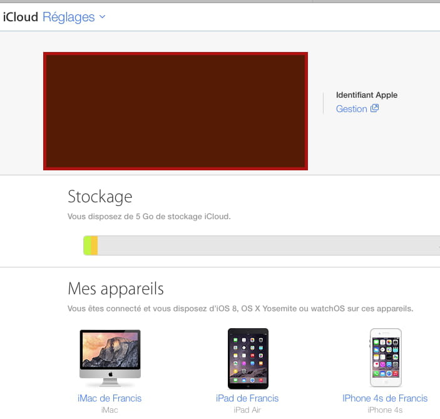
Task: Click the iPad Air device image
Action: coord(248,358)
